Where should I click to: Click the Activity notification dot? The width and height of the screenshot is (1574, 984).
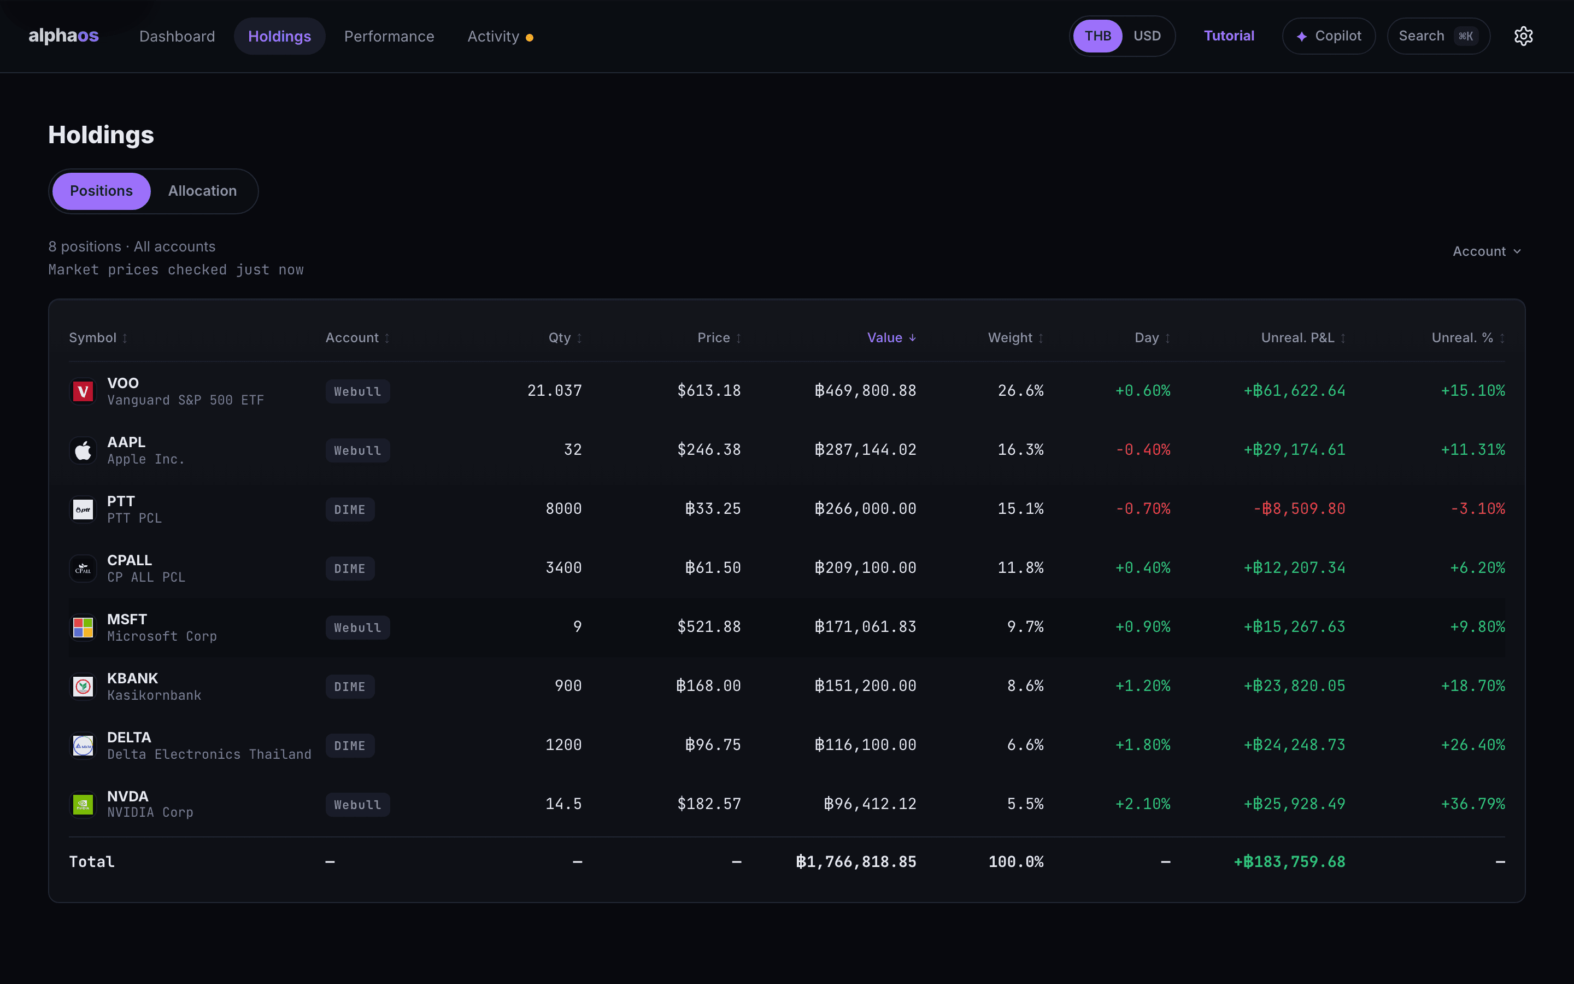(x=530, y=38)
